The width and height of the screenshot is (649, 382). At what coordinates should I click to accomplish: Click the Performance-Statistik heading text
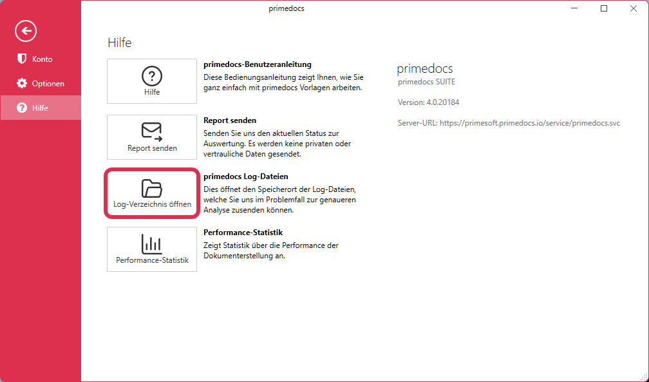click(243, 233)
